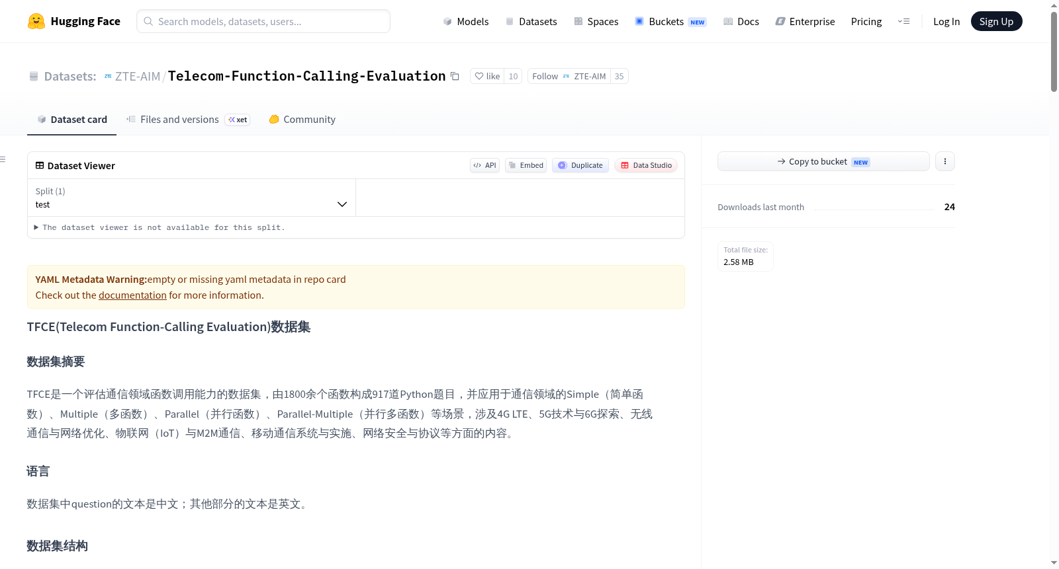Screen dimensions: 1059x569
Task: Click the Dataset Viewer title
Action: 81,166
